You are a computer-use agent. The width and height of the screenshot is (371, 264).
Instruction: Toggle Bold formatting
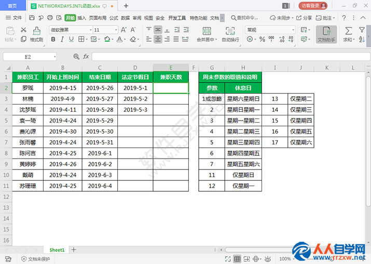coord(53,39)
